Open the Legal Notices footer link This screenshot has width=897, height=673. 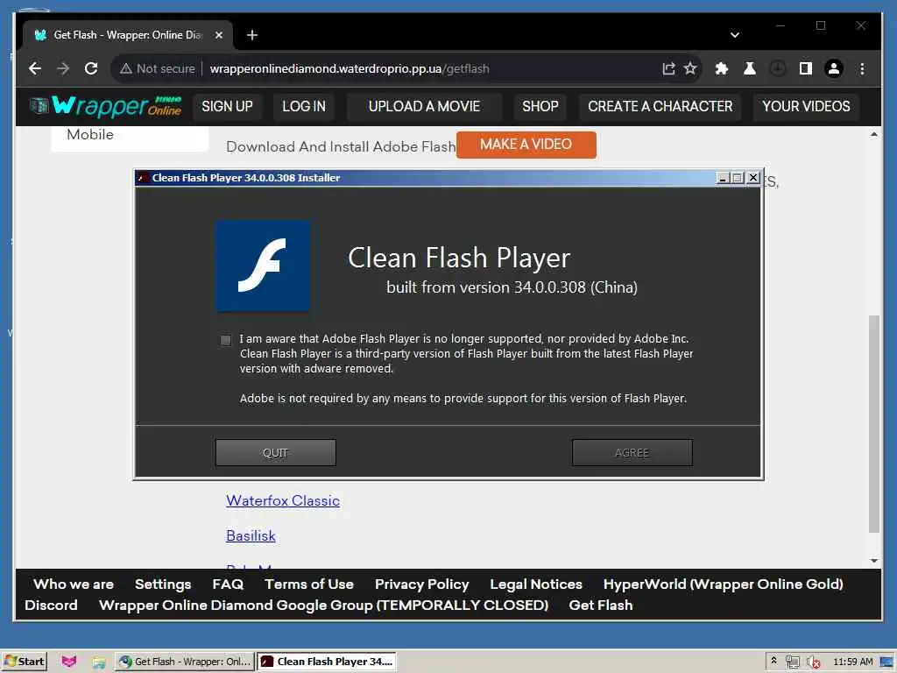pos(536,584)
